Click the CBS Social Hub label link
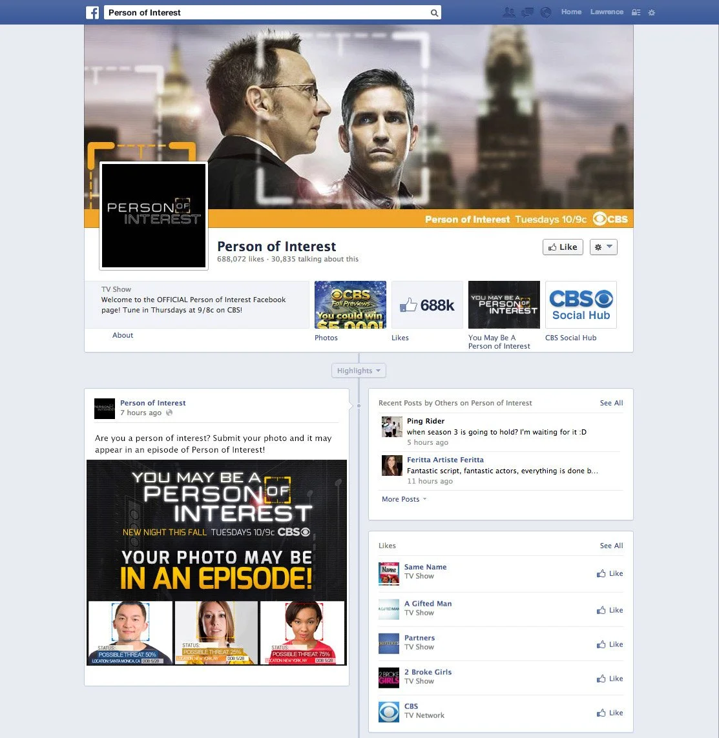Image resolution: width=719 pixels, height=738 pixels. 570,338
